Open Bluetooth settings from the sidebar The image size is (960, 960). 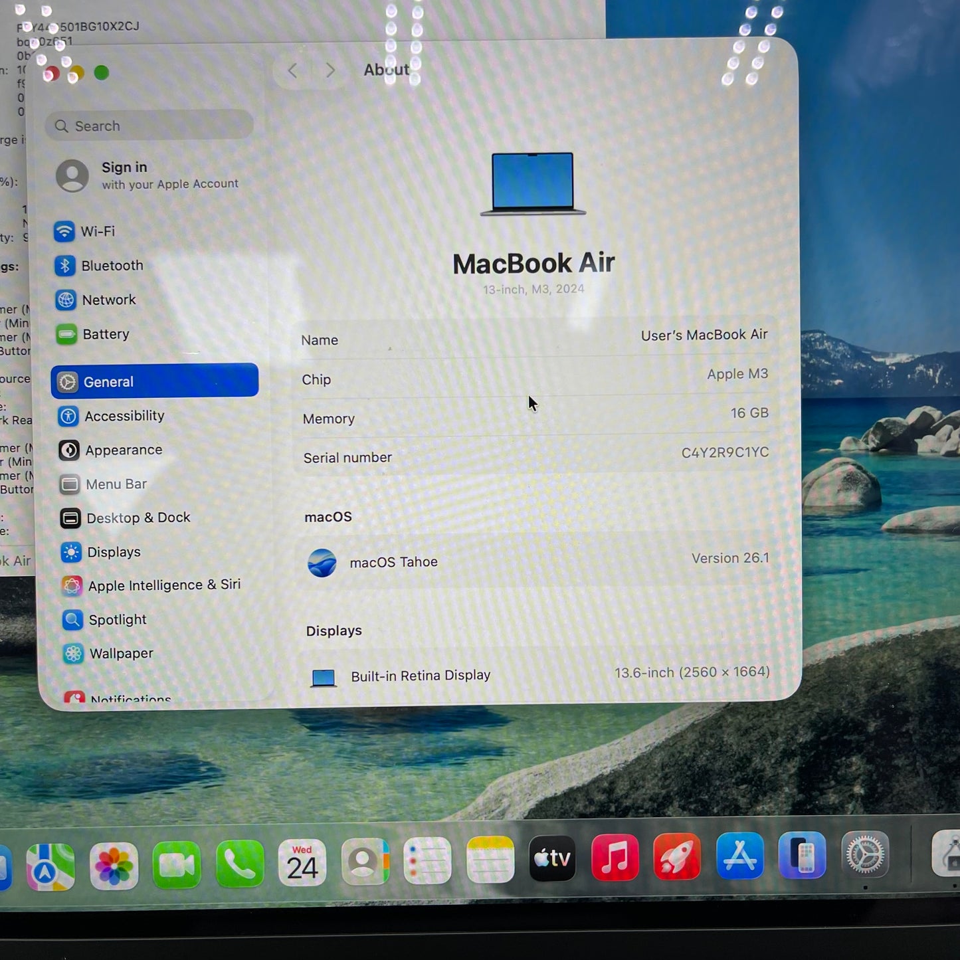(112, 265)
